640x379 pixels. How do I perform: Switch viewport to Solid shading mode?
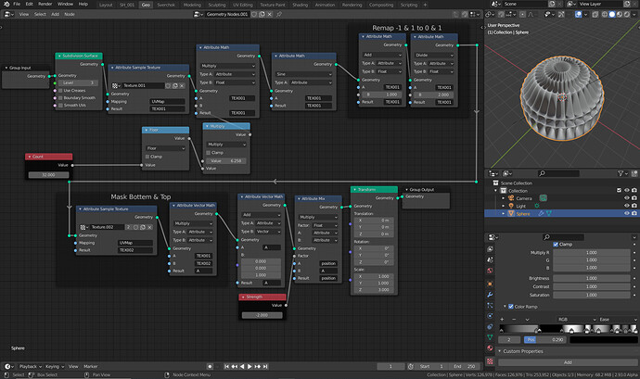612,14
